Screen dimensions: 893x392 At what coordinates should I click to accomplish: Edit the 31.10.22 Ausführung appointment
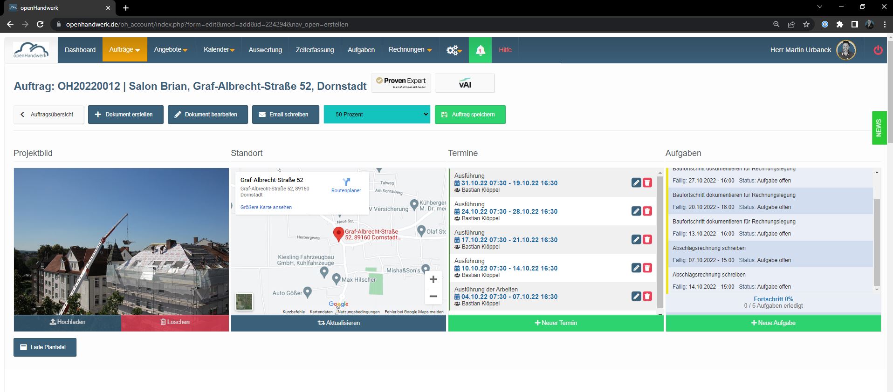click(636, 182)
